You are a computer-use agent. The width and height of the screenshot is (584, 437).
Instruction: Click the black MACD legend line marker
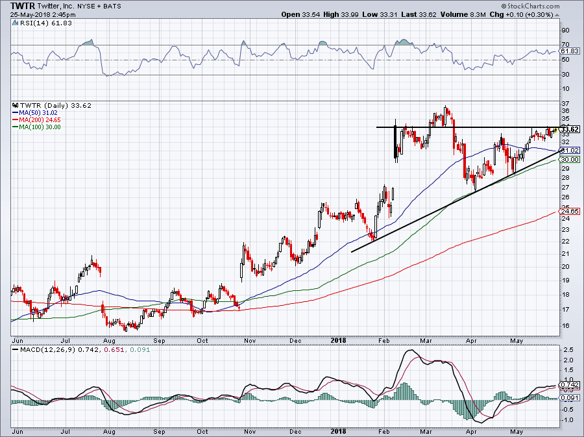pos(16,350)
